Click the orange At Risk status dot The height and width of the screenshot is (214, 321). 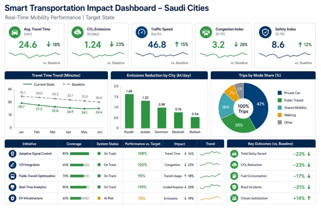99,198
